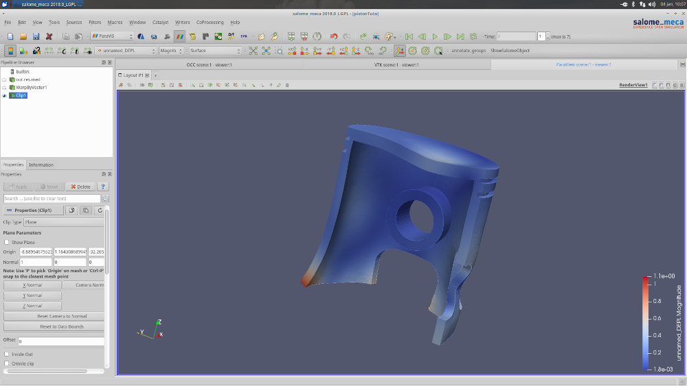This screenshot has width=687, height=386.
Task: Click the Zoom to box icon
Action: click(x=279, y=51)
